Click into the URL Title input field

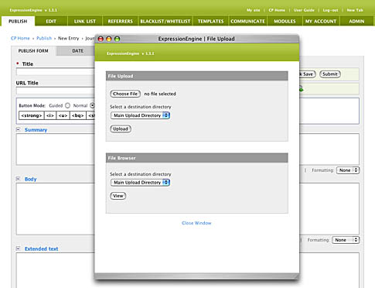click(55, 91)
